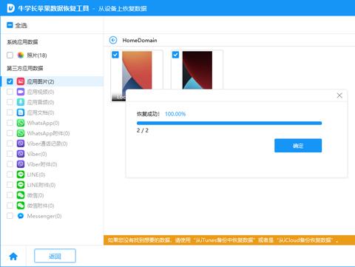The height and width of the screenshot is (267, 355).
Task: Click the blue 应用文档 document icon
Action: click(x=21, y=112)
